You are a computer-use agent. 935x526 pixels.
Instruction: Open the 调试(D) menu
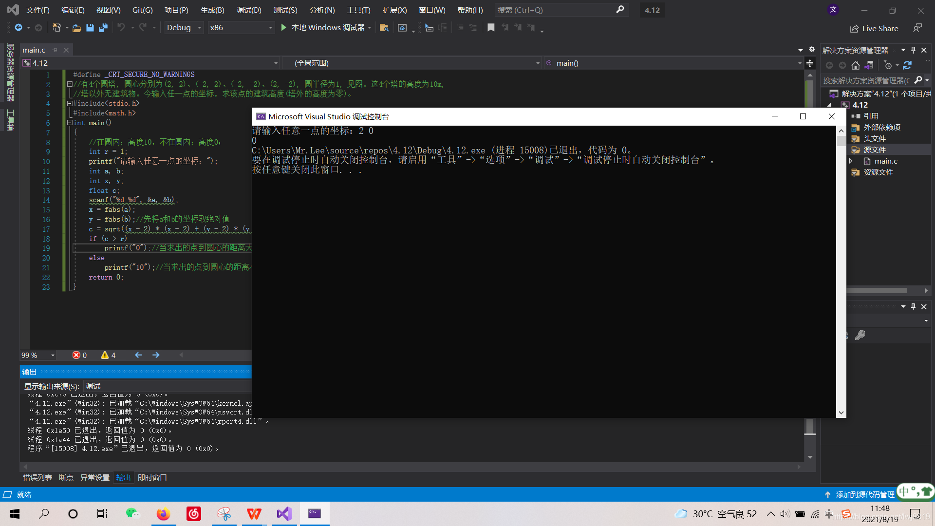(248, 10)
